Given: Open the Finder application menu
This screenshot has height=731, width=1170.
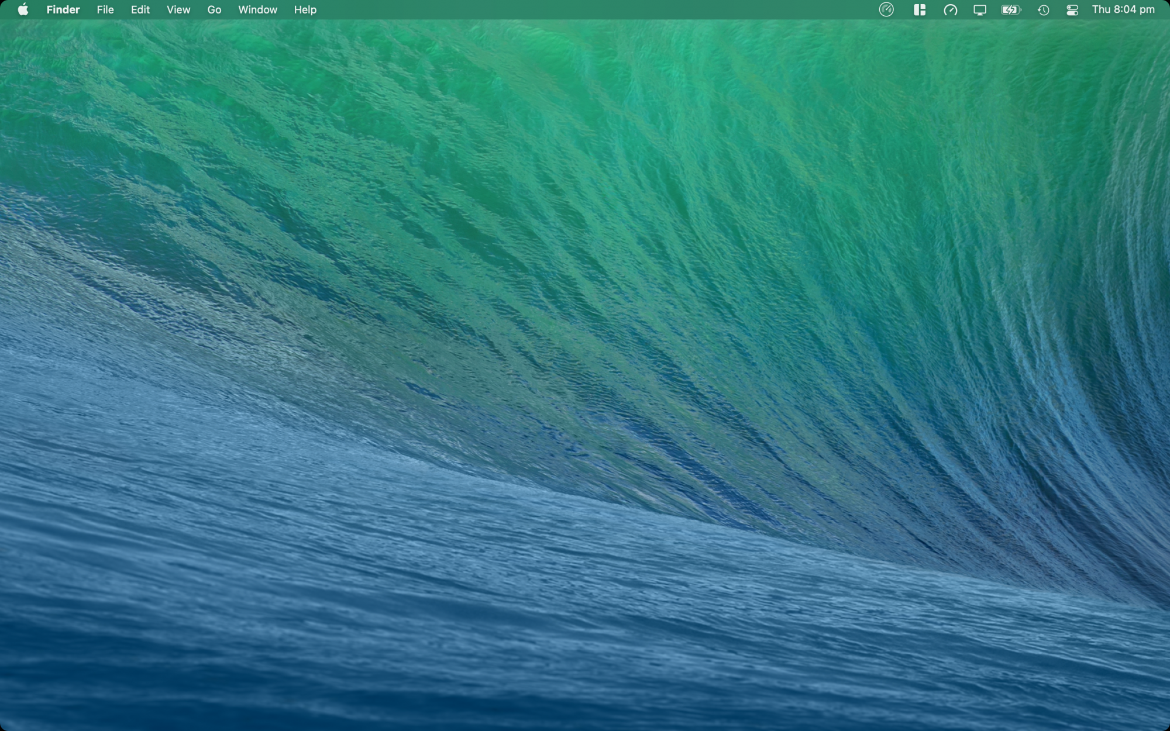Looking at the screenshot, I should coord(63,9).
